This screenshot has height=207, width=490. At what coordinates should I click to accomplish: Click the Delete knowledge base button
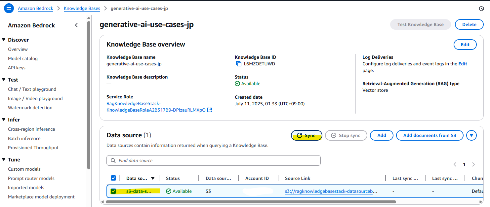click(469, 24)
